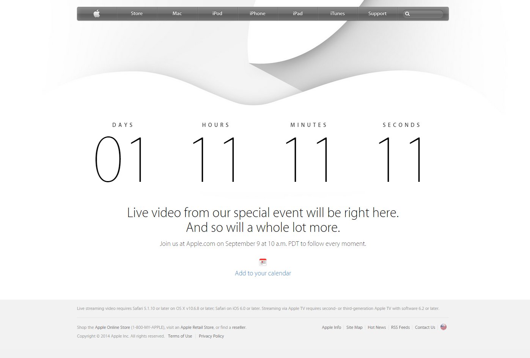Click the 'And so will a whole lot more.' line
The height and width of the screenshot is (358, 530).
[263, 227]
